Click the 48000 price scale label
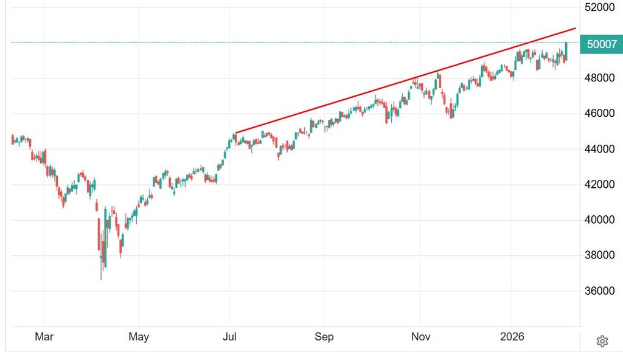Screen dimensions: 623x352 pyautogui.click(x=600, y=78)
